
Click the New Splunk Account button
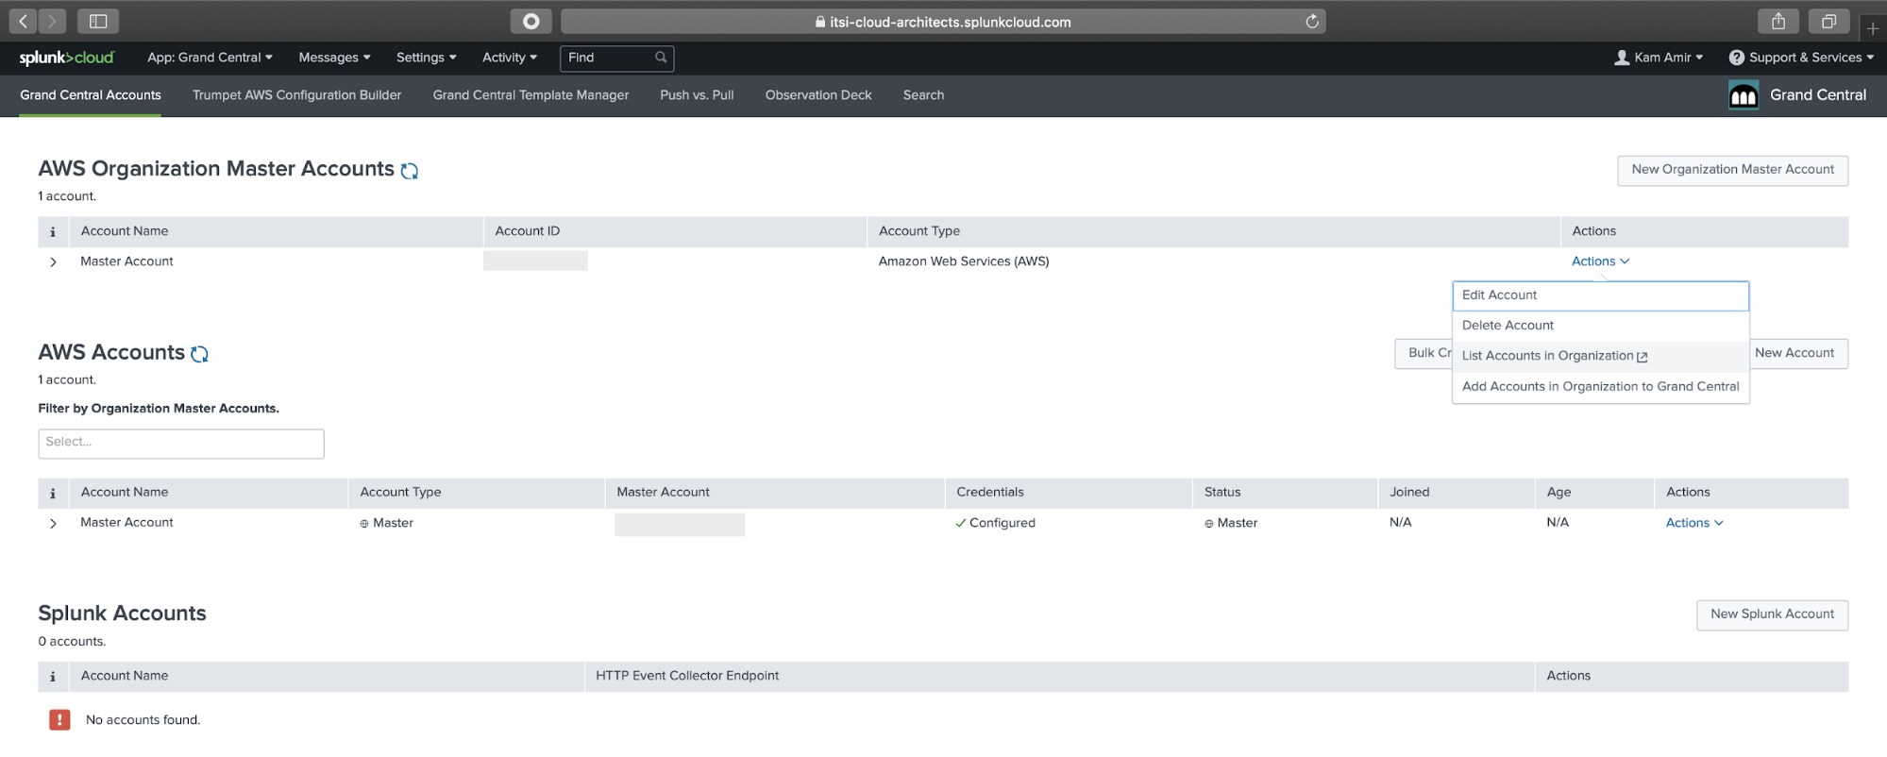[x=1772, y=614]
